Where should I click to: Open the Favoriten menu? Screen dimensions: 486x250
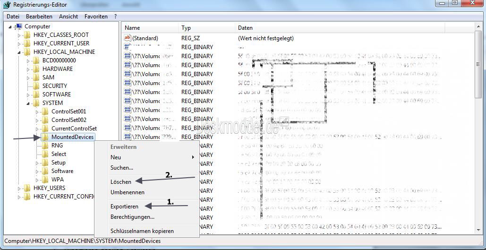click(x=96, y=17)
